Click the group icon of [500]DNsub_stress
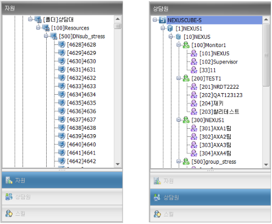272x224 pixels. [x=54, y=36]
